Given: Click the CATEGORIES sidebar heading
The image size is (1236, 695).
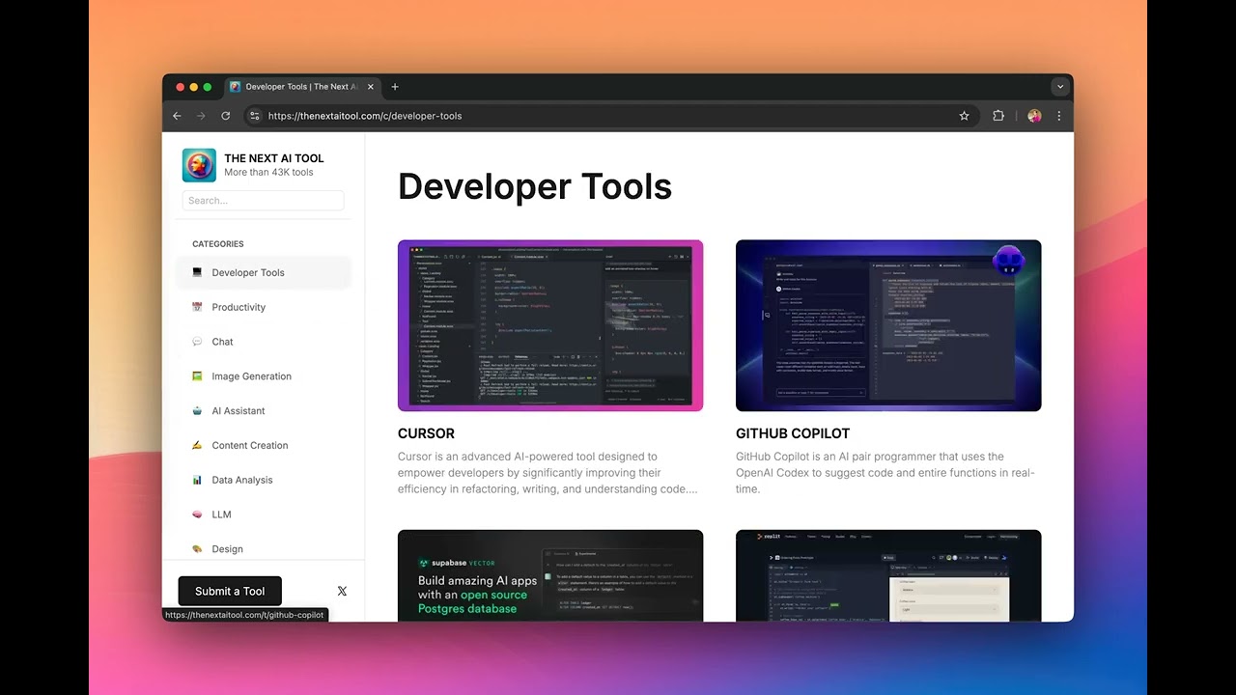Looking at the screenshot, I should click(218, 244).
